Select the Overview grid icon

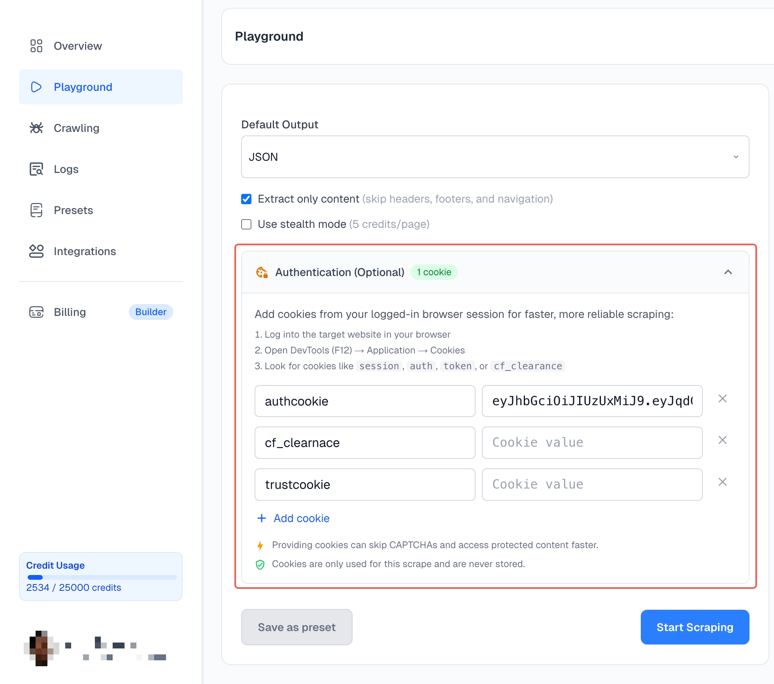pyautogui.click(x=36, y=46)
